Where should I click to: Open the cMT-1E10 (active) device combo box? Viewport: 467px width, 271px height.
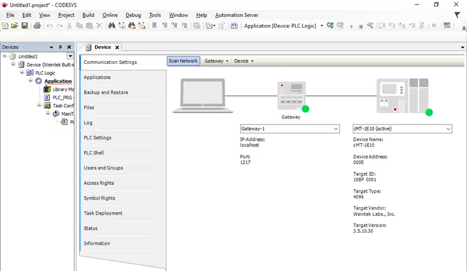tap(402, 129)
